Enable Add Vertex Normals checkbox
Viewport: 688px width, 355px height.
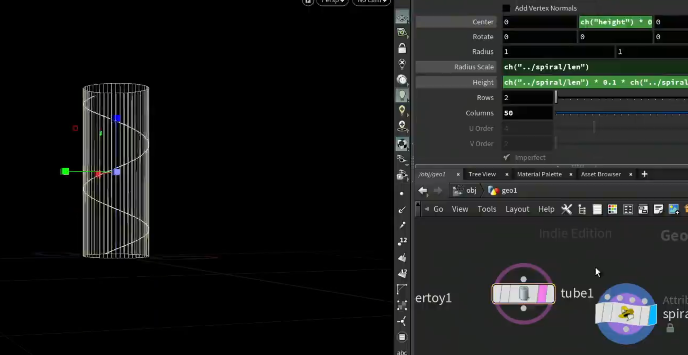506,8
